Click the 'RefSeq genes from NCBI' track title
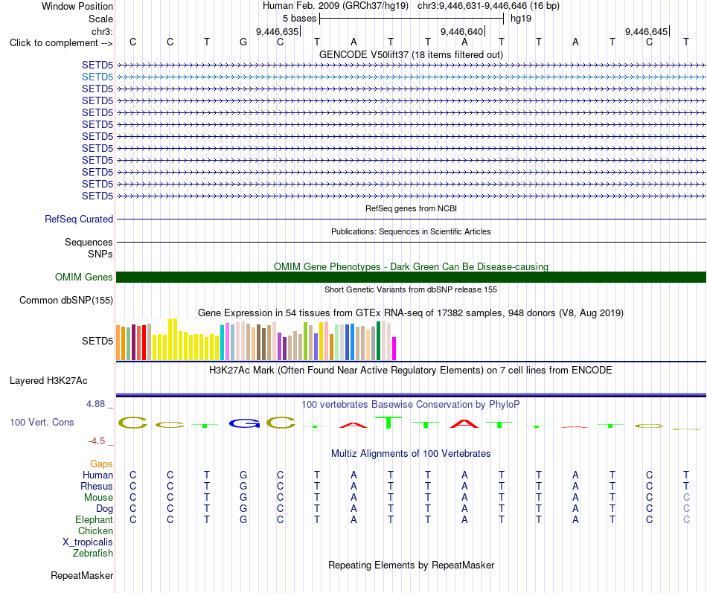This screenshot has width=707, height=593. point(412,208)
